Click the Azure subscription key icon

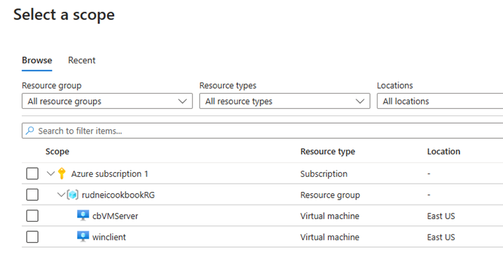coord(61,174)
